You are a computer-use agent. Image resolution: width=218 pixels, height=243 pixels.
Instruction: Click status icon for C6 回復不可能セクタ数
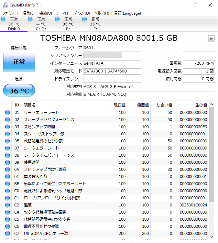7,226
